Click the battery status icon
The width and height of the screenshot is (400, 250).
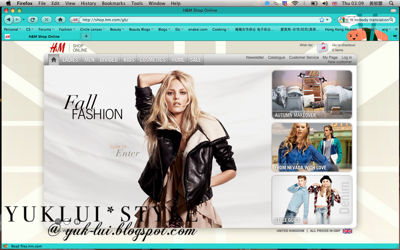click(x=314, y=3)
